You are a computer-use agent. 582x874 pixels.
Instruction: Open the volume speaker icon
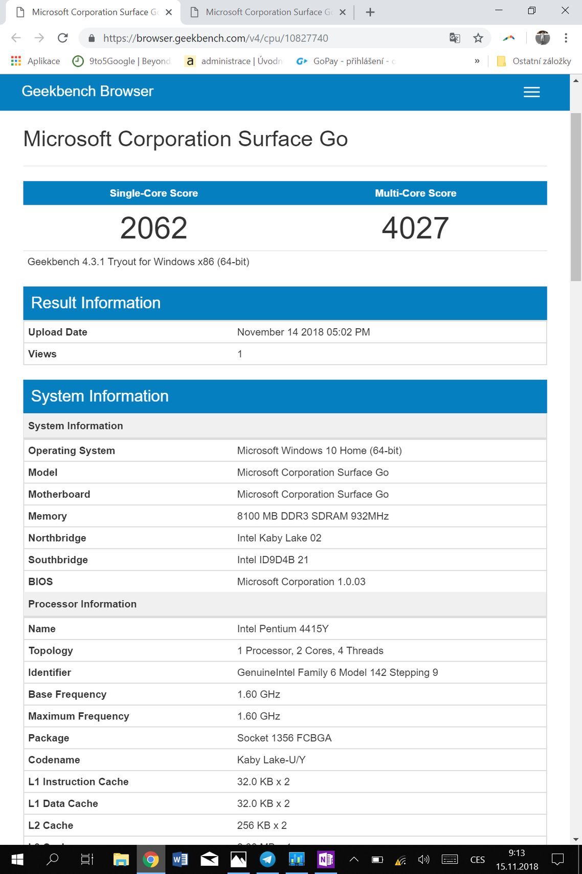click(423, 860)
